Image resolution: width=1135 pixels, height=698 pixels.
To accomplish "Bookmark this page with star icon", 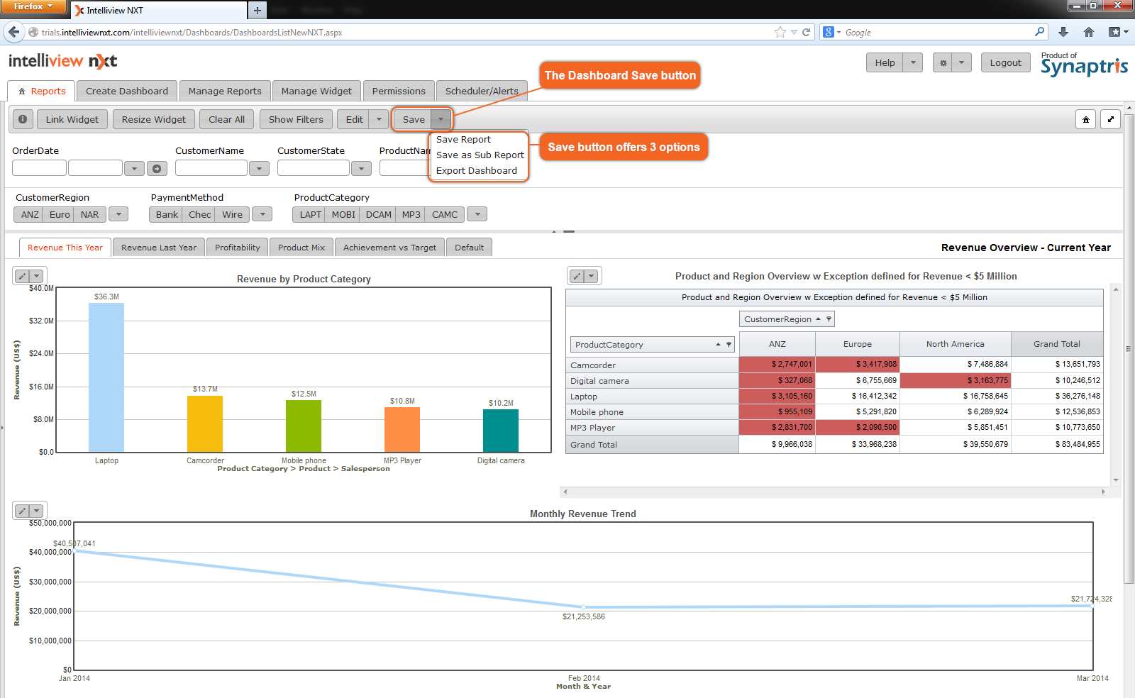I will (x=780, y=32).
